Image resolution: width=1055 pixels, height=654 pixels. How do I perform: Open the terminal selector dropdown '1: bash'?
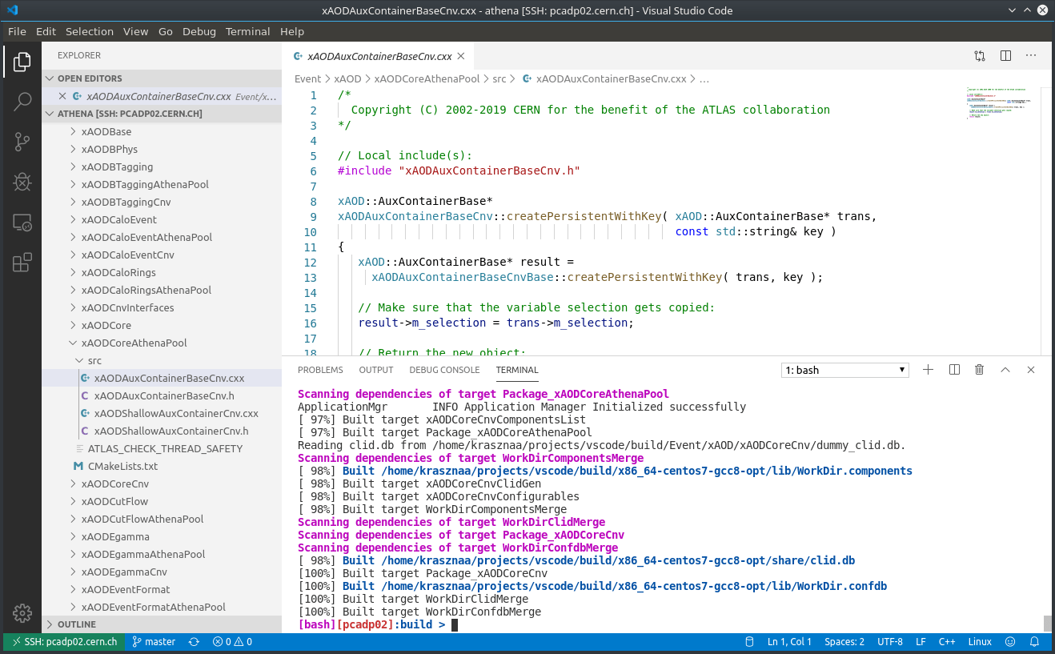tap(845, 370)
